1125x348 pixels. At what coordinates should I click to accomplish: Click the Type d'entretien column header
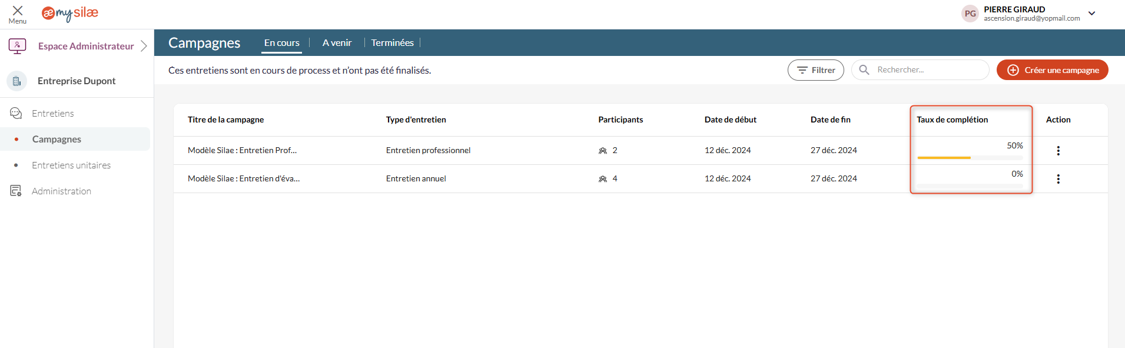[416, 120]
